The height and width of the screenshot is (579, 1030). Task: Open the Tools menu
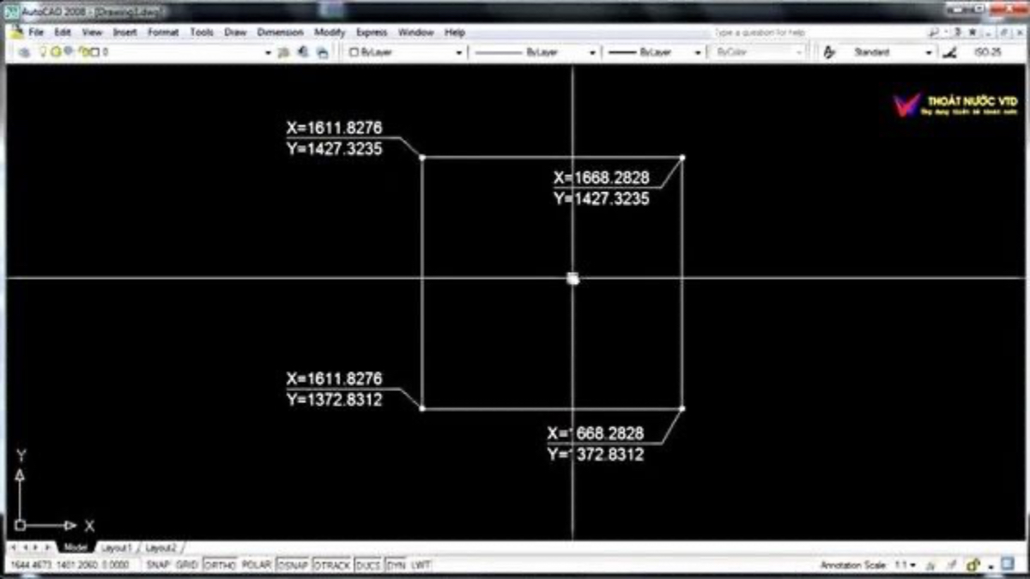[x=202, y=32]
